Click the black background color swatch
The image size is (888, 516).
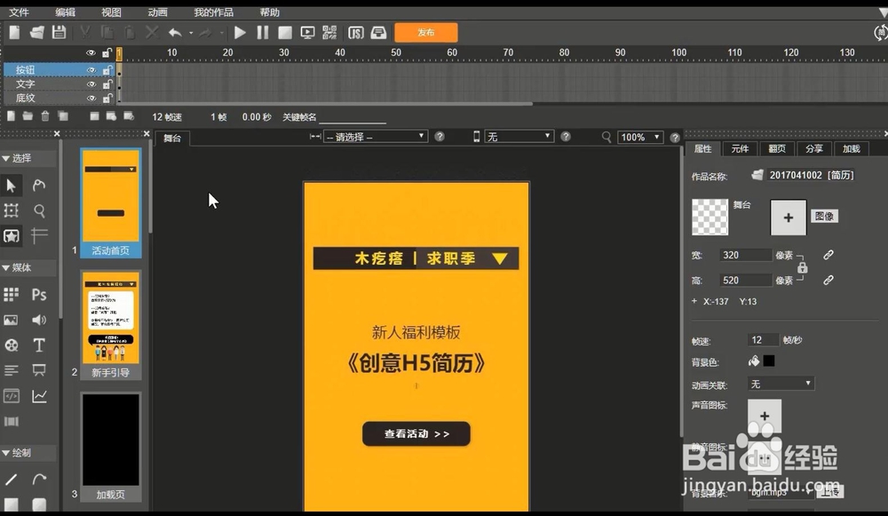coord(768,361)
